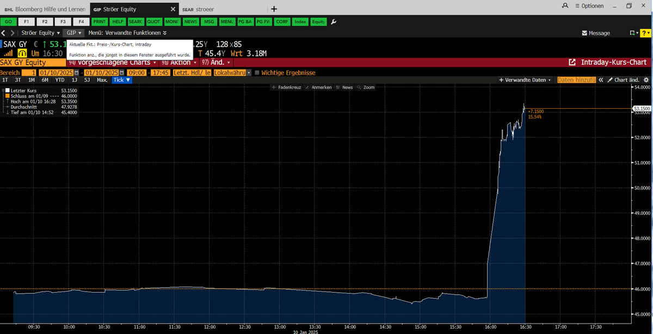Toggle the Wichtige Ergebnisse checkbox
The height and width of the screenshot is (334, 653).
tap(257, 72)
